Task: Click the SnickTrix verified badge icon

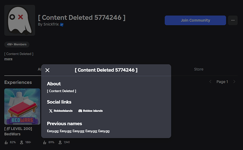Action: (x=62, y=25)
